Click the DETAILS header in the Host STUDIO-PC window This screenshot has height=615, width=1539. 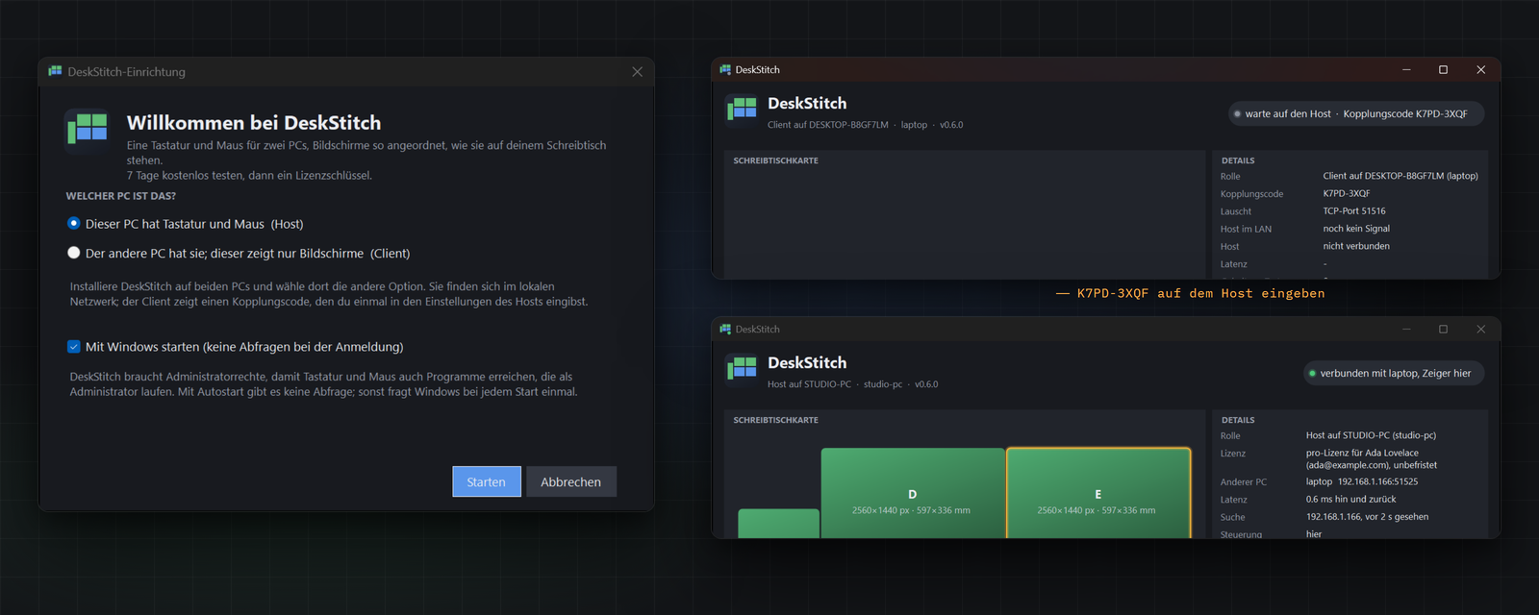[x=1238, y=420]
